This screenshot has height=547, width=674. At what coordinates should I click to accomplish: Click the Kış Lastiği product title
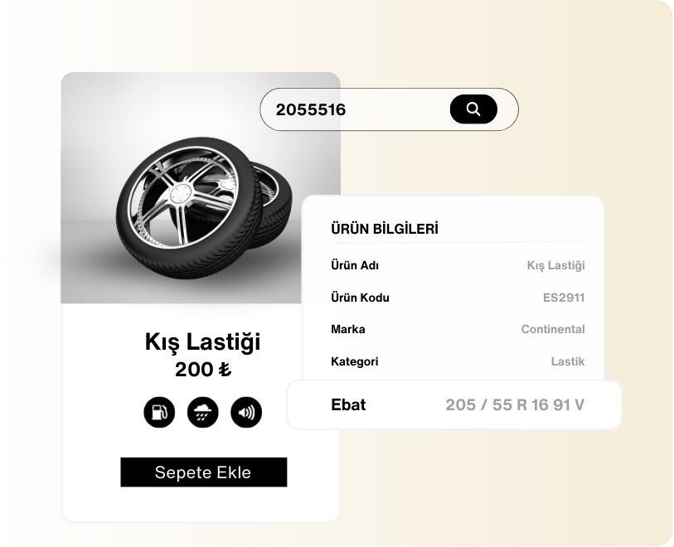coord(202,342)
